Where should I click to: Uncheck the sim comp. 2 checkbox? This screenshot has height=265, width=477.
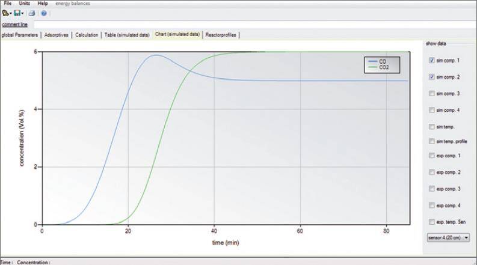(x=432, y=78)
